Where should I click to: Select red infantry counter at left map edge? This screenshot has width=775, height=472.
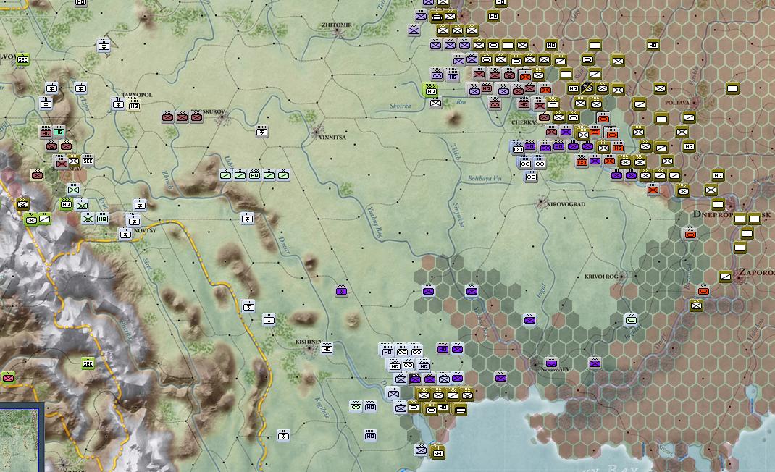tap(8, 379)
